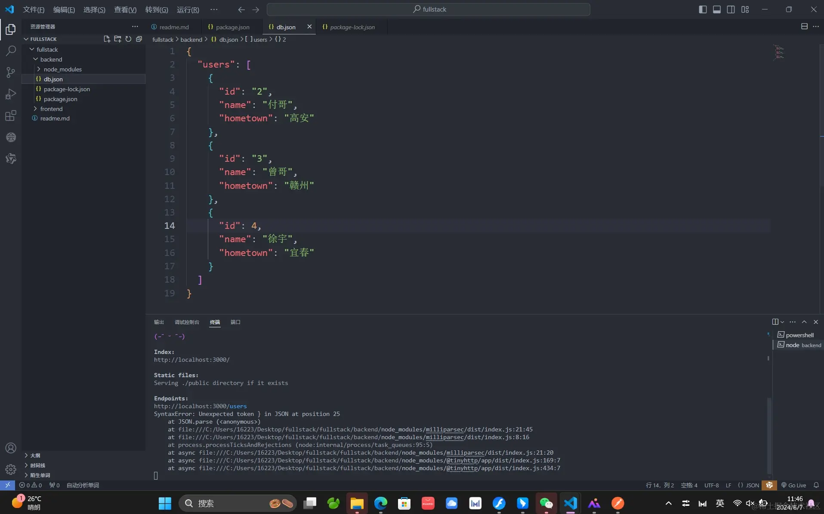The height and width of the screenshot is (514, 824).
Task: Toggle bottom panel visibility
Action: pyautogui.click(x=717, y=9)
